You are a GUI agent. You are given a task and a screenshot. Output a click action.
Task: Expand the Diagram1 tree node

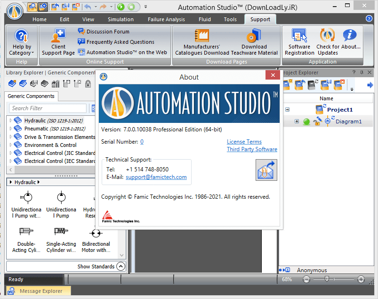[x=297, y=121]
